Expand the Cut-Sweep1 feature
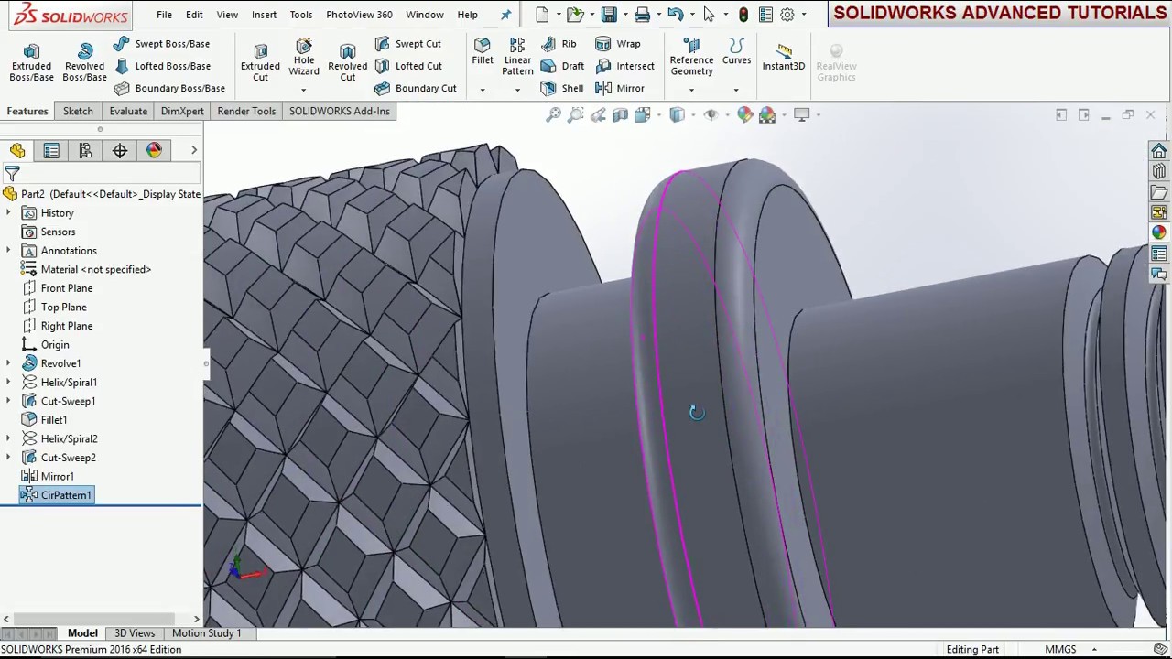Screen dimensions: 1172x659 click(x=8, y=401)
